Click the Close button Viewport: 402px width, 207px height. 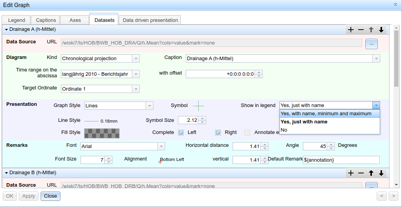tap(50, 196)
